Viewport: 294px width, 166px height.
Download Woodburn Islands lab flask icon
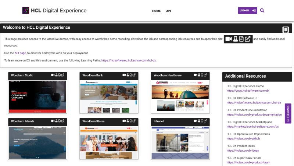coord(56,121)
